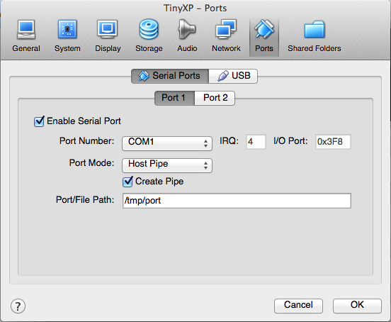Switch to the USB tab
The image size is (391, 322).
[233, 76]
